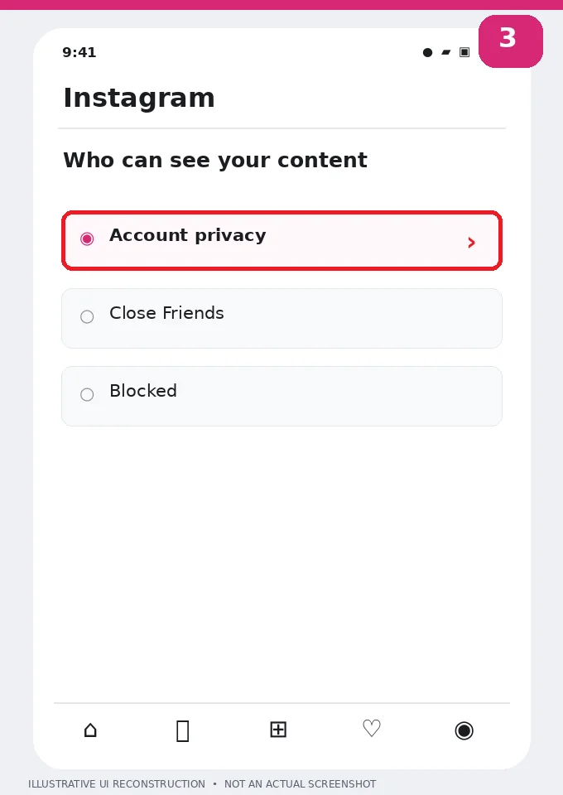Open the create post plus icon

pos(278,730)
